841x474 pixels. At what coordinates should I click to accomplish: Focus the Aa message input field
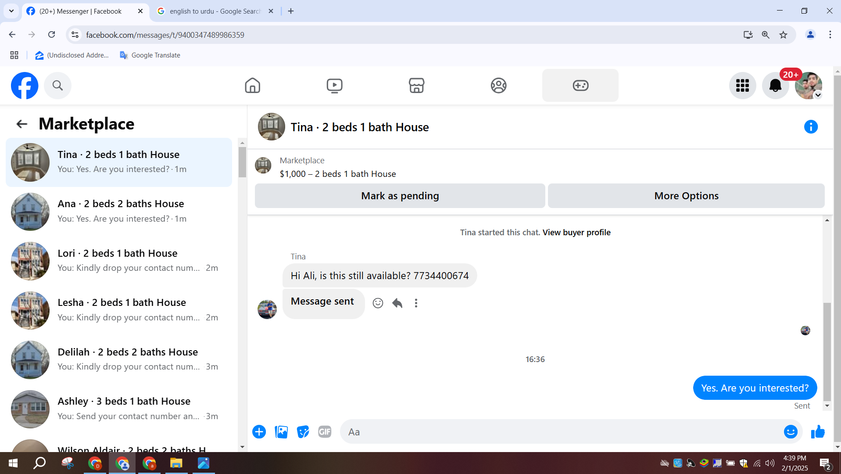click(562, 432)
